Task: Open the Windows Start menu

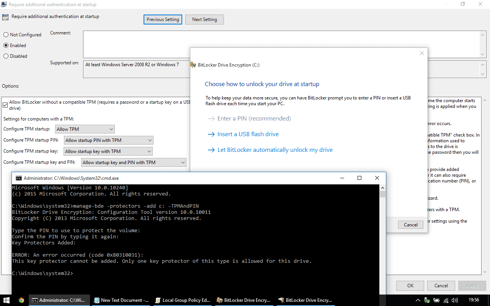Action: [7, 300]
